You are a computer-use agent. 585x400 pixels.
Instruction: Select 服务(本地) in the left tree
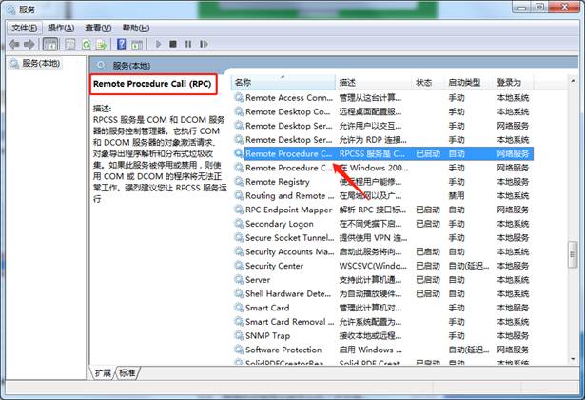point(38,64)
